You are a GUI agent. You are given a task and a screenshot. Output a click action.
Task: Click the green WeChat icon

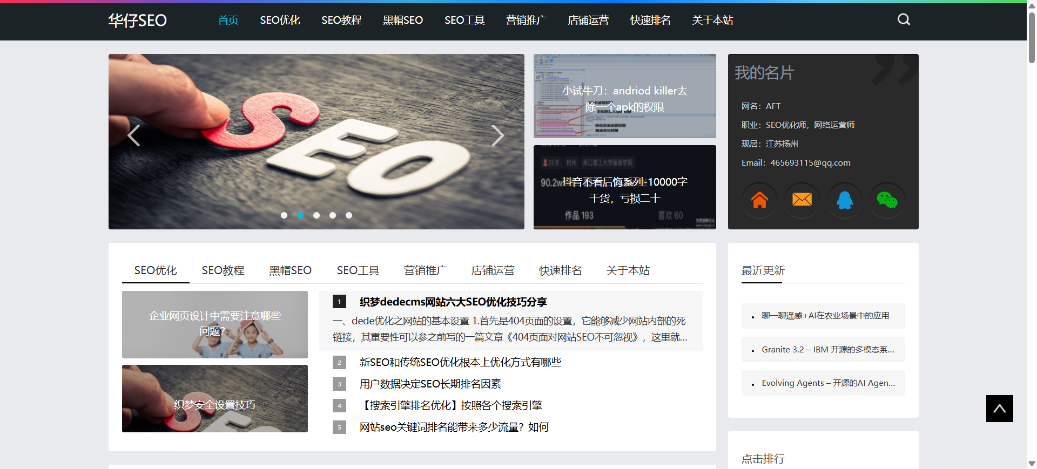pyautogui.click(x=886, y=200)
